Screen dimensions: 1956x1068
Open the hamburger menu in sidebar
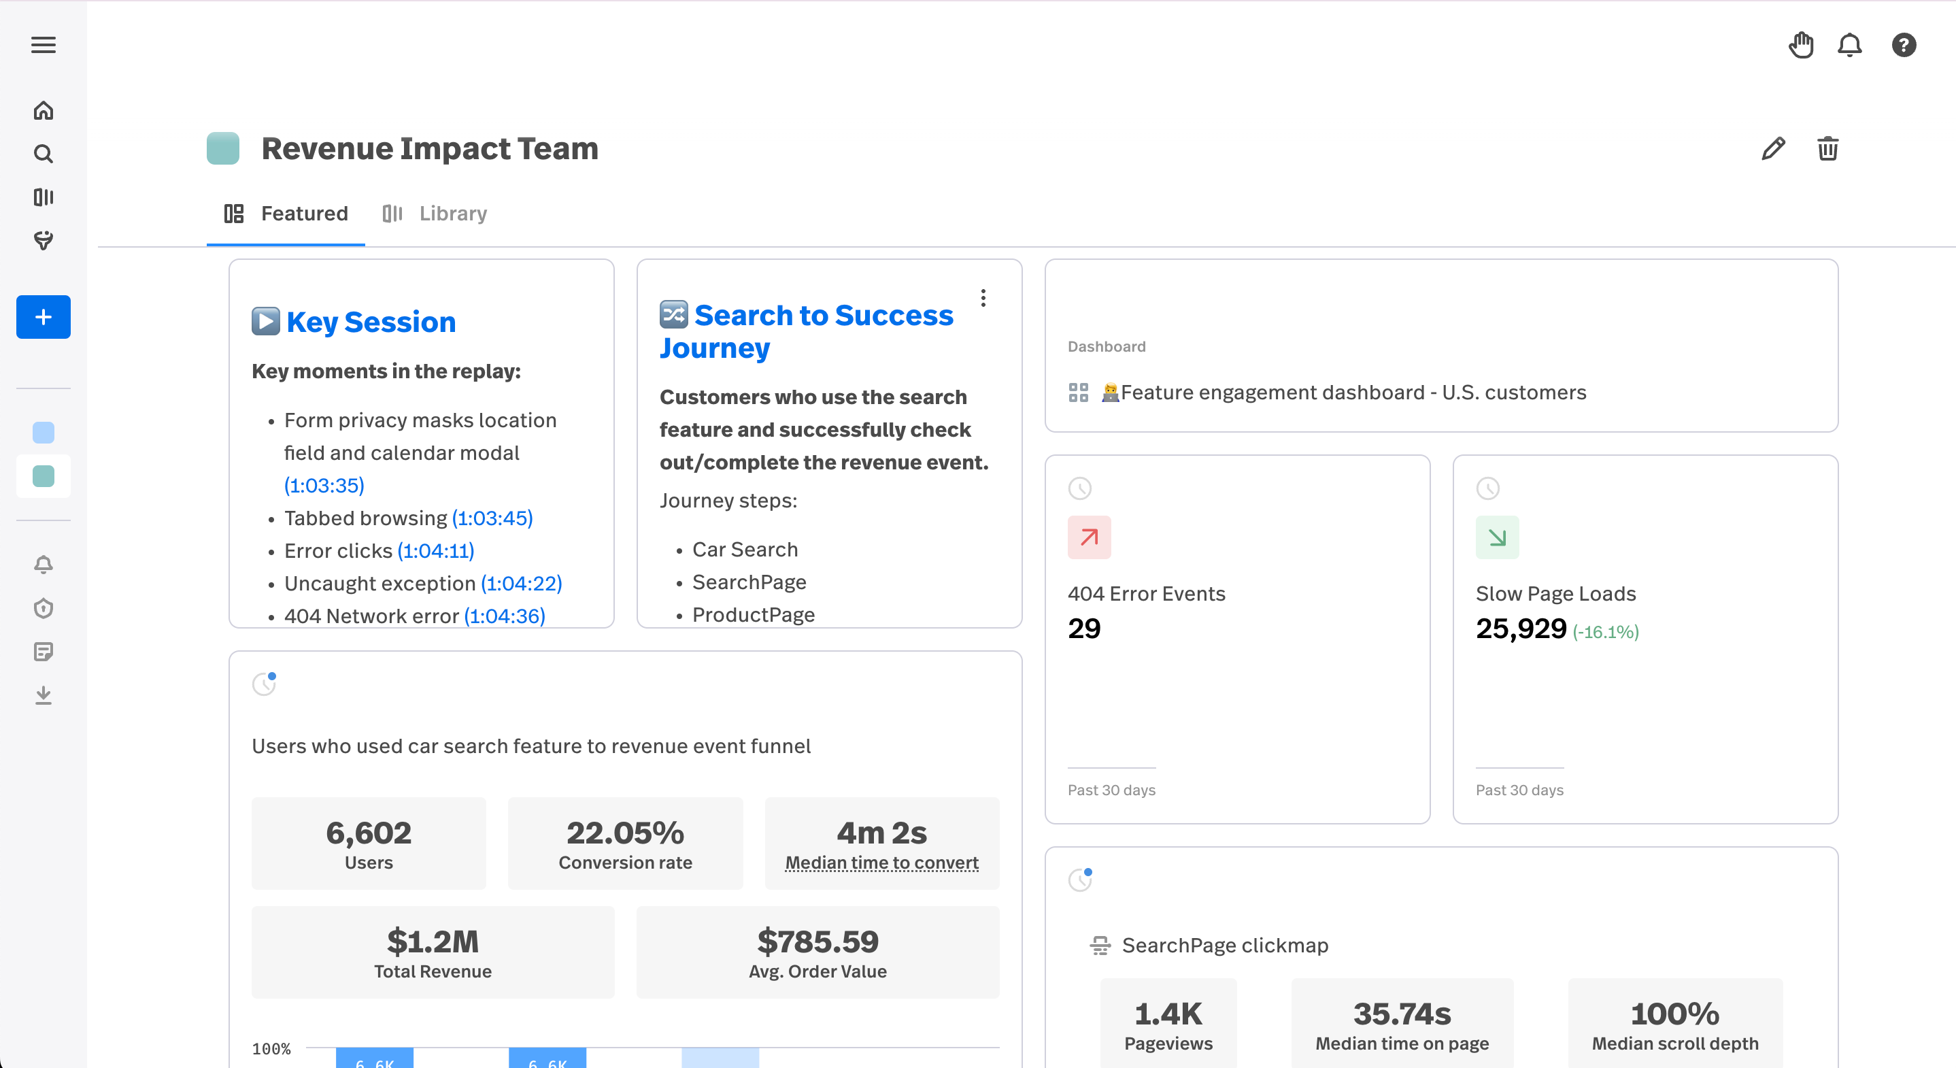click(44, 45)
